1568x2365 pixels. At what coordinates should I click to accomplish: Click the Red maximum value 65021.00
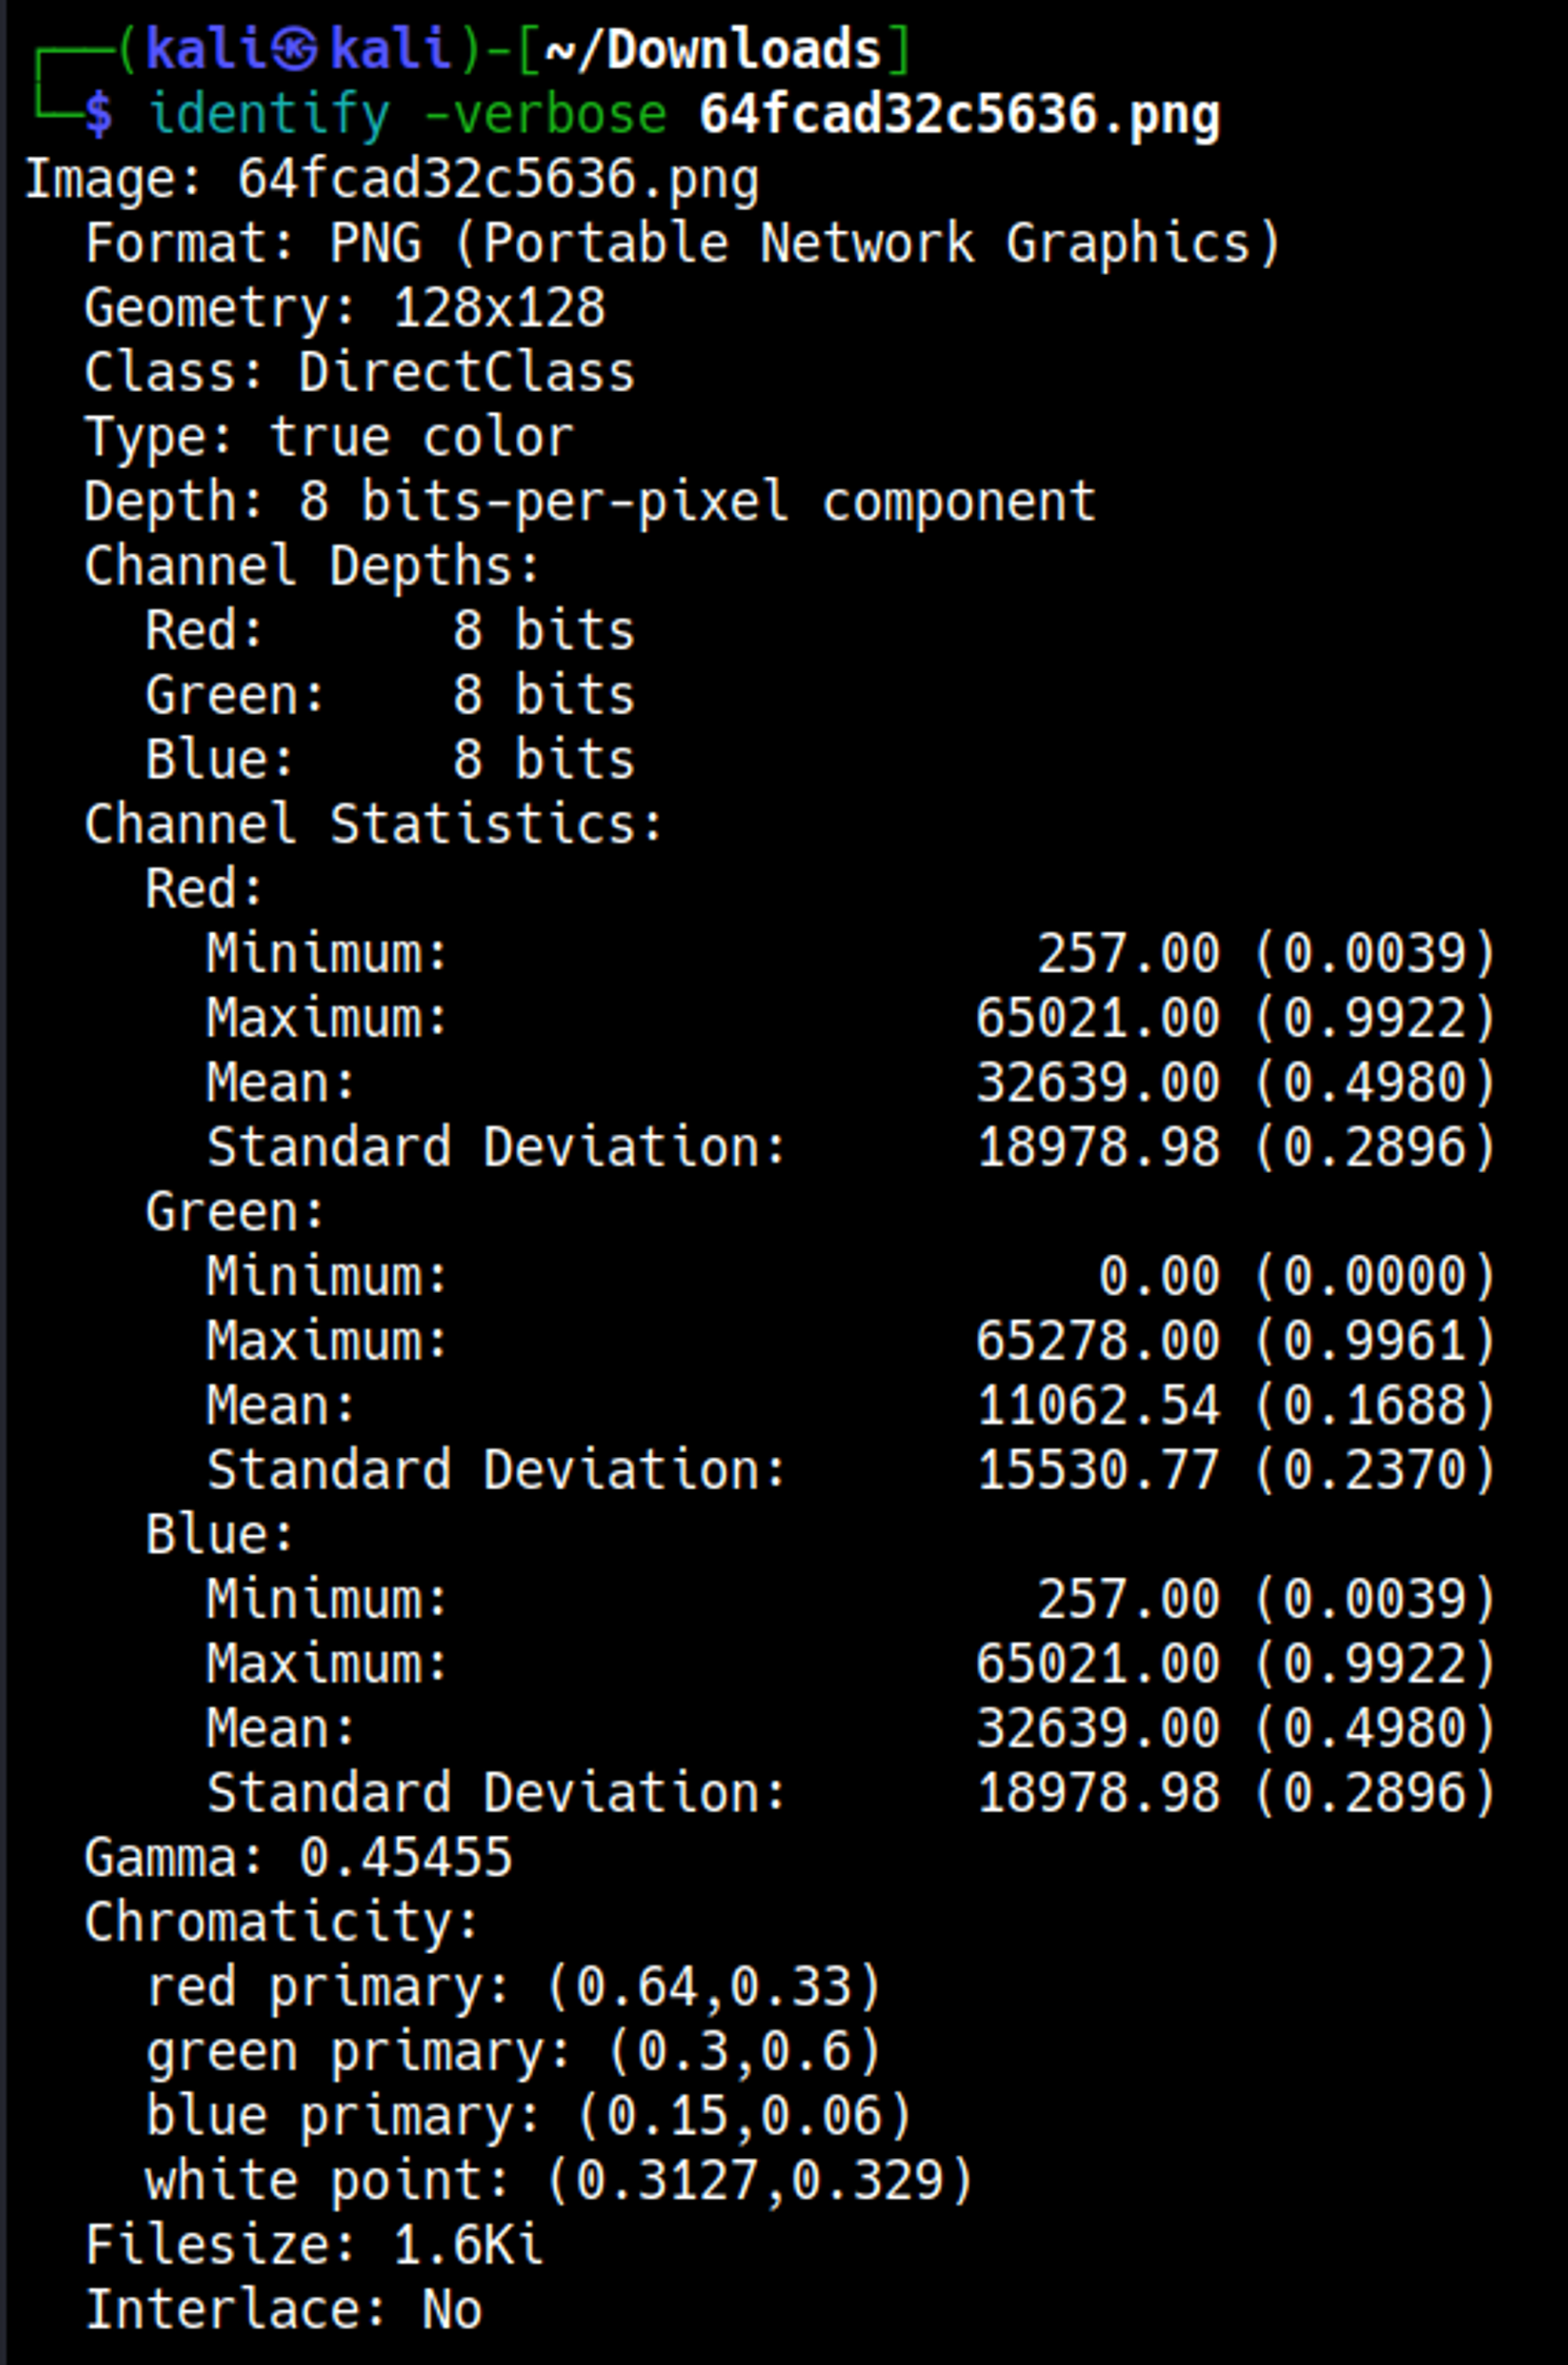pyautogui.click(x=1097, y=1018)
